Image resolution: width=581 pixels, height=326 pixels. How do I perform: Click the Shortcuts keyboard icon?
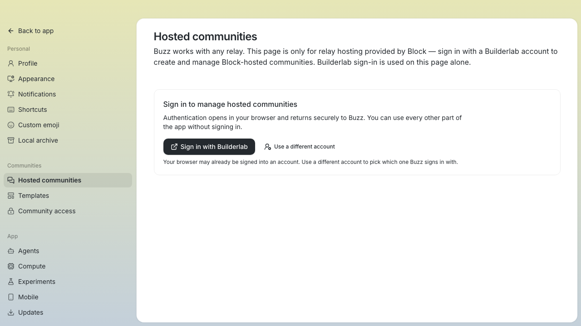[11, 110]
